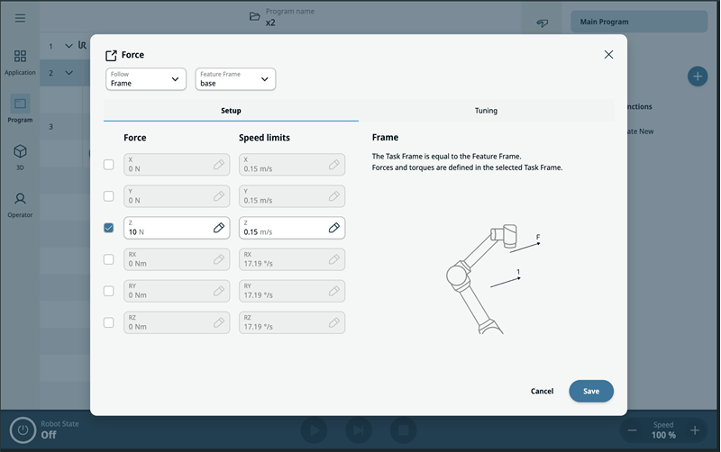This screenshot has height=452, width=721.
Task: Open the Application section
Action: click(x=20, y=62)
